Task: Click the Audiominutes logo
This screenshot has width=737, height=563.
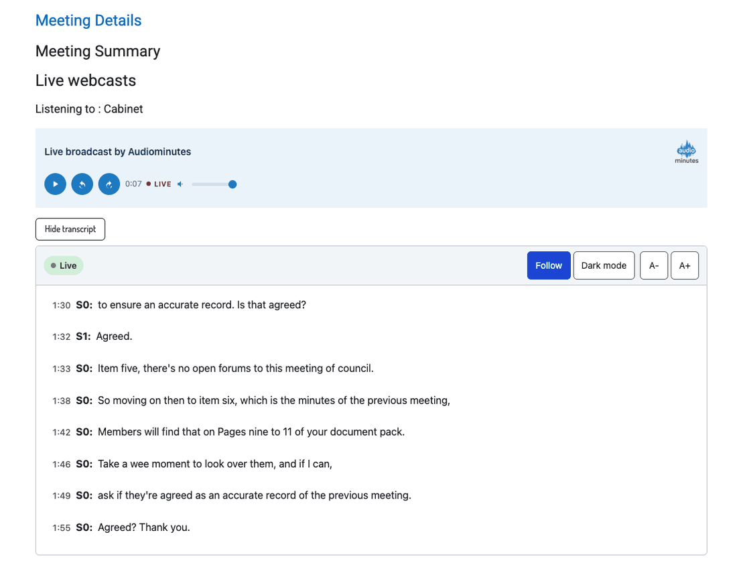Action: pos(687,151)
